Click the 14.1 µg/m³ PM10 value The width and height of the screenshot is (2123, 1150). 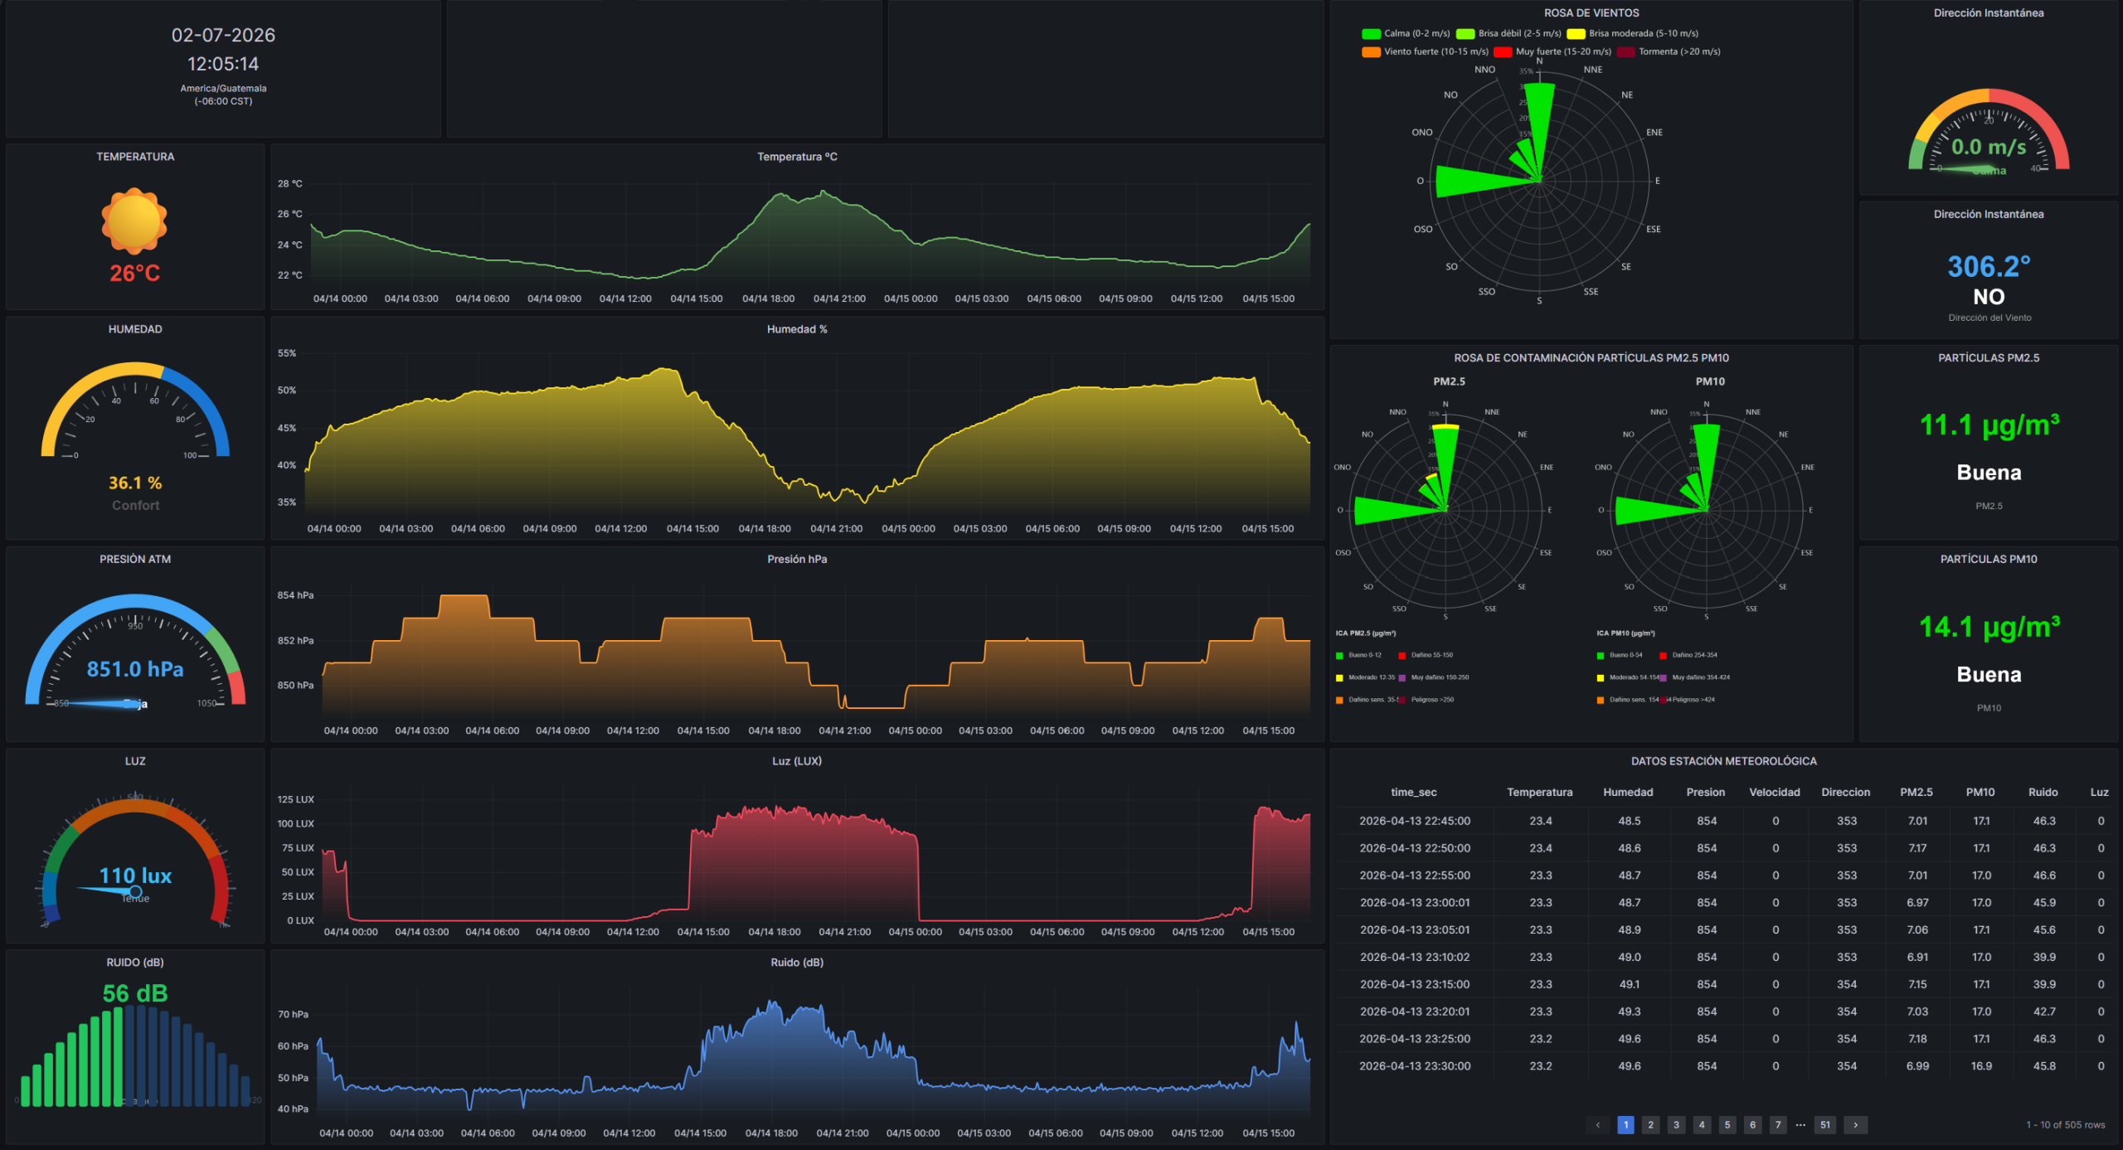(x=1989, y=628)
